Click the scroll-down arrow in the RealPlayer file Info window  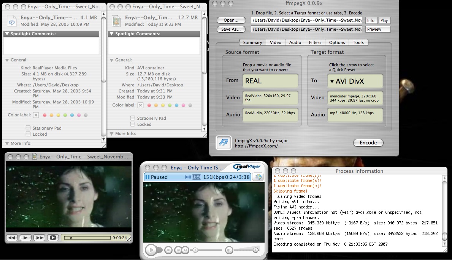click(x=103, y=139)
